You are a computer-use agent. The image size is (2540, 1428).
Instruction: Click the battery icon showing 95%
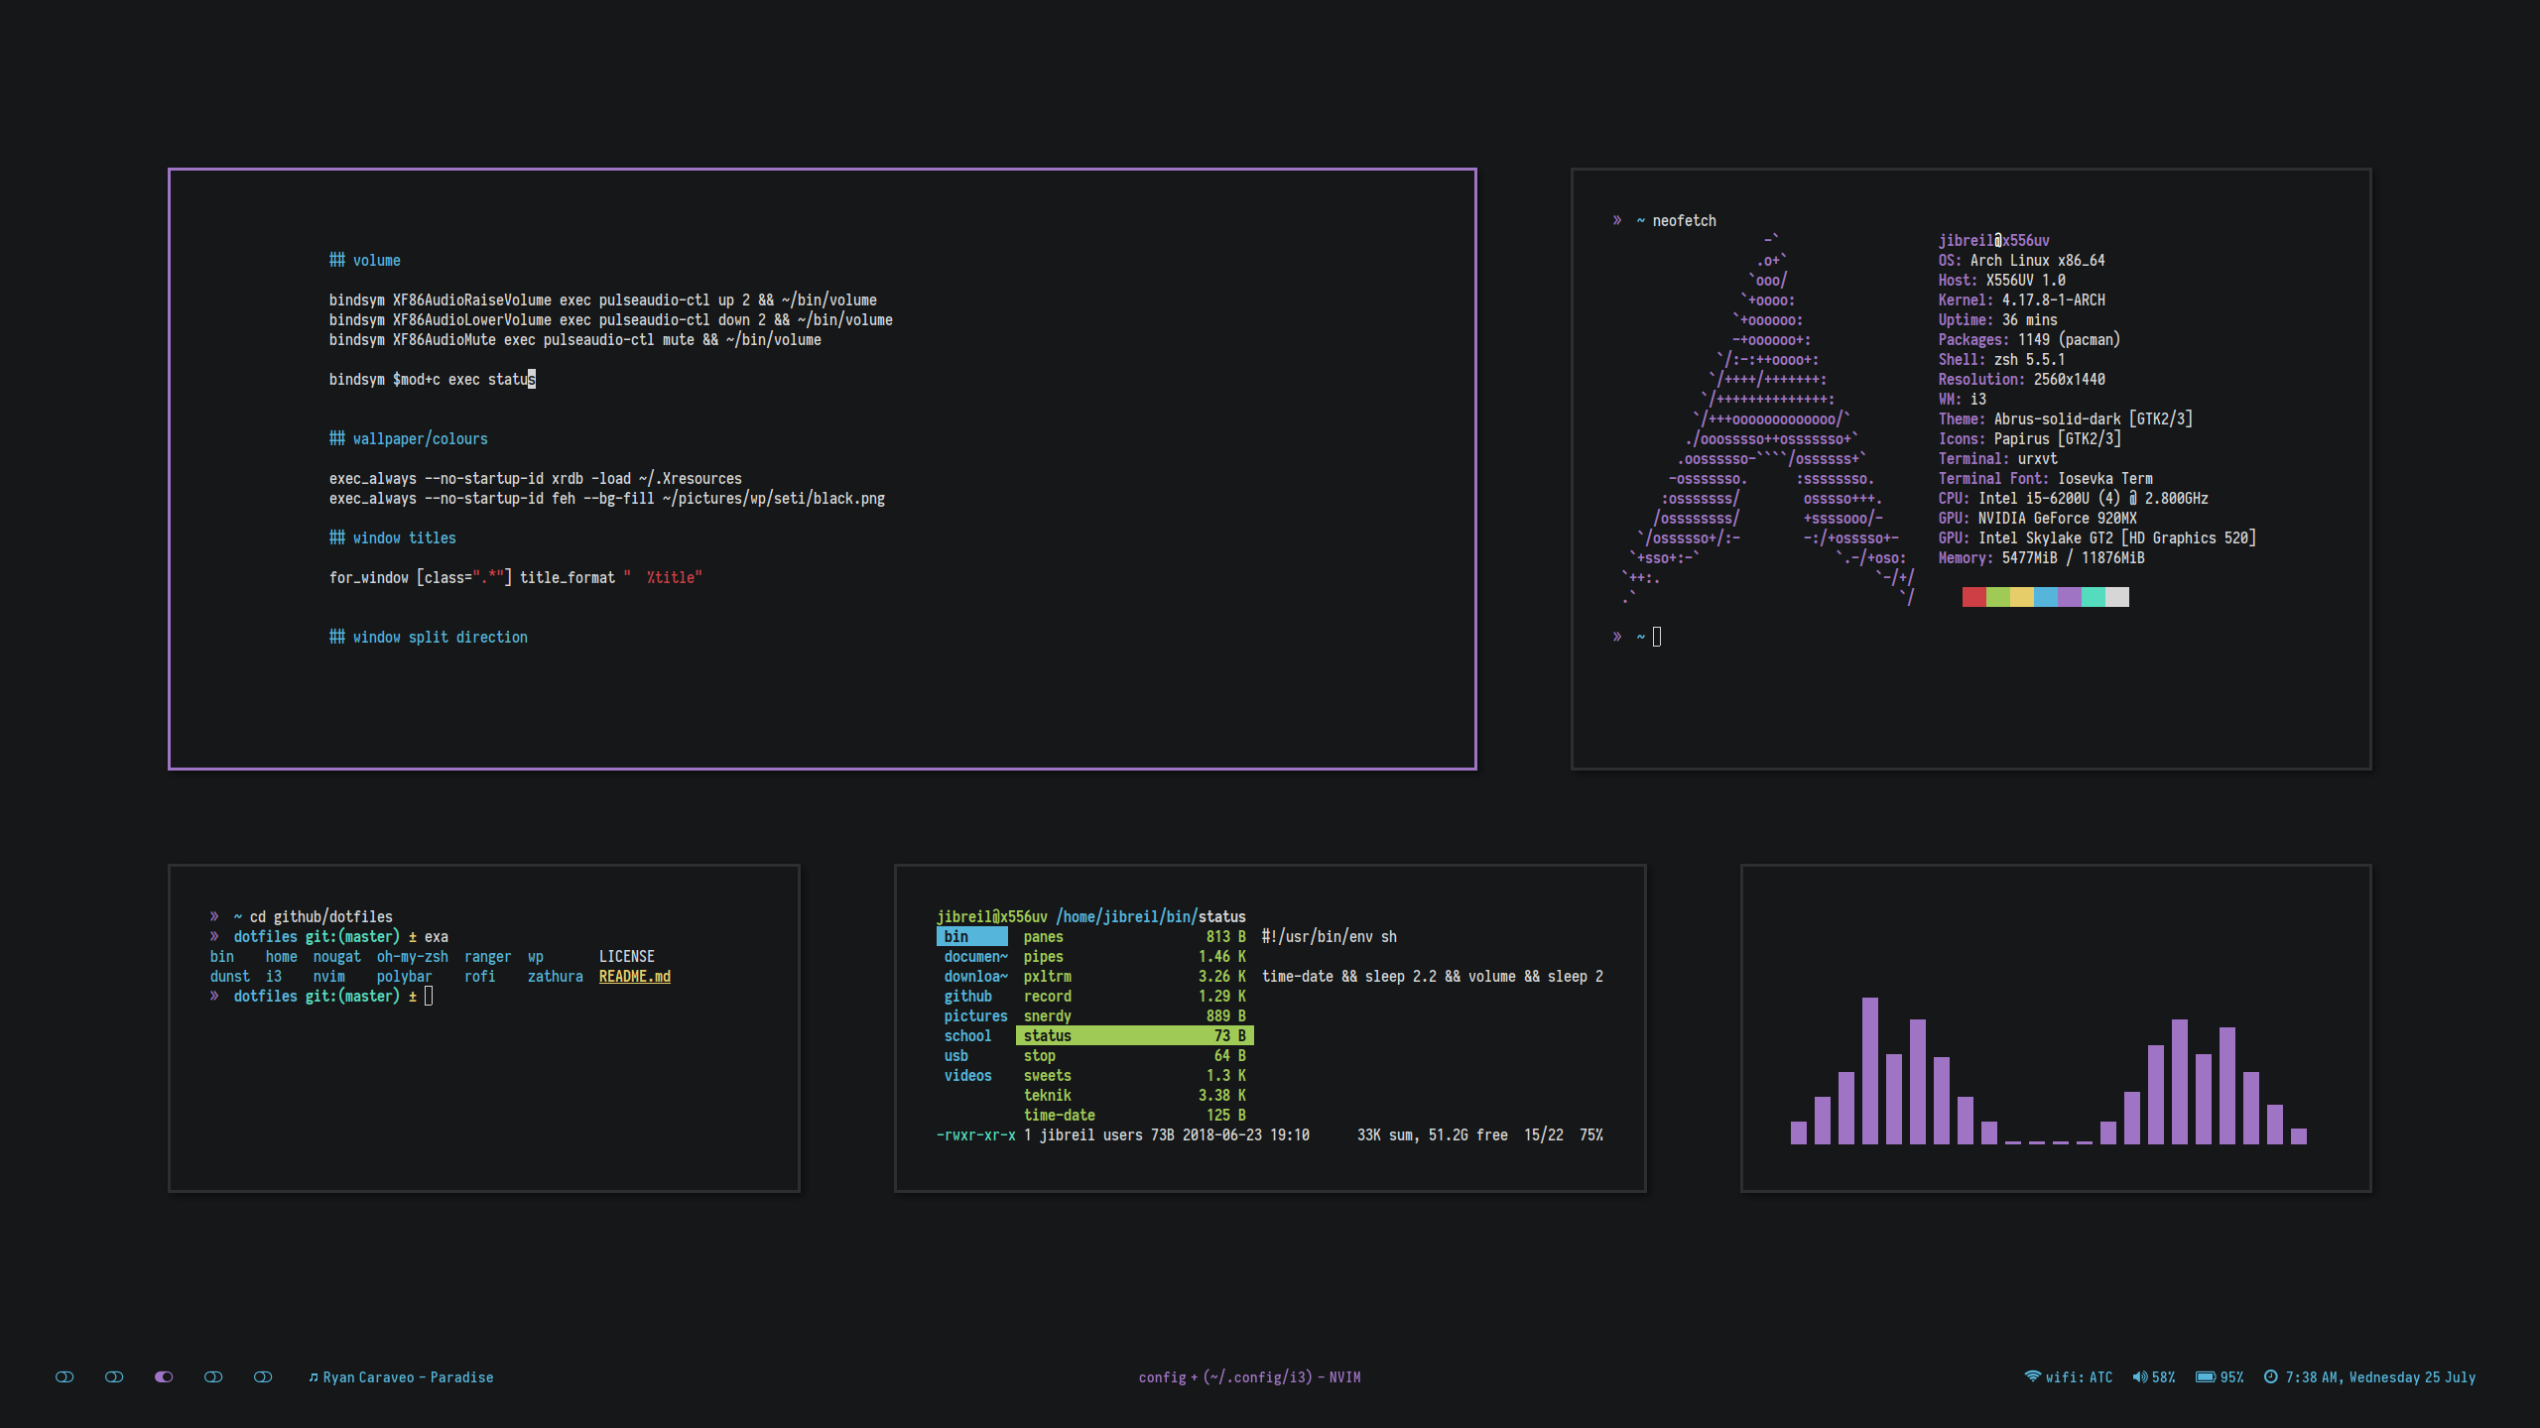(2205, 1376)
